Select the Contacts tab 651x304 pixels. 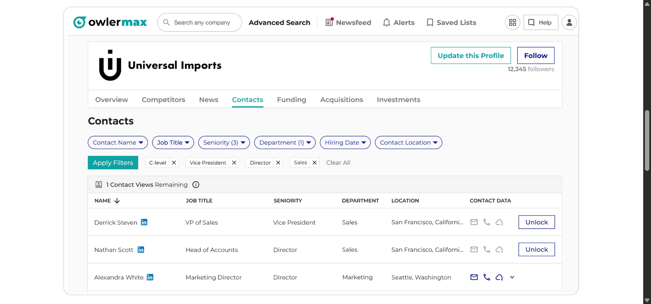tap(248, 100)
